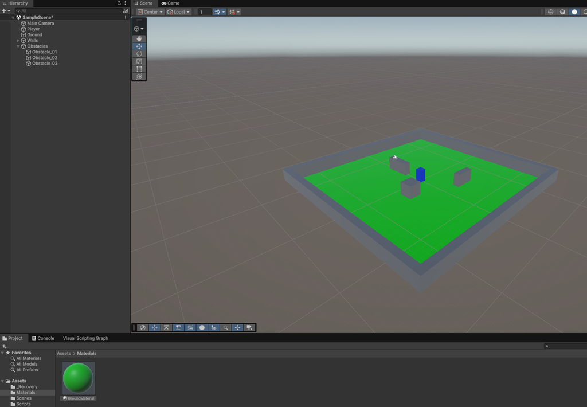Select the combined Transform tool

(139, 76)
